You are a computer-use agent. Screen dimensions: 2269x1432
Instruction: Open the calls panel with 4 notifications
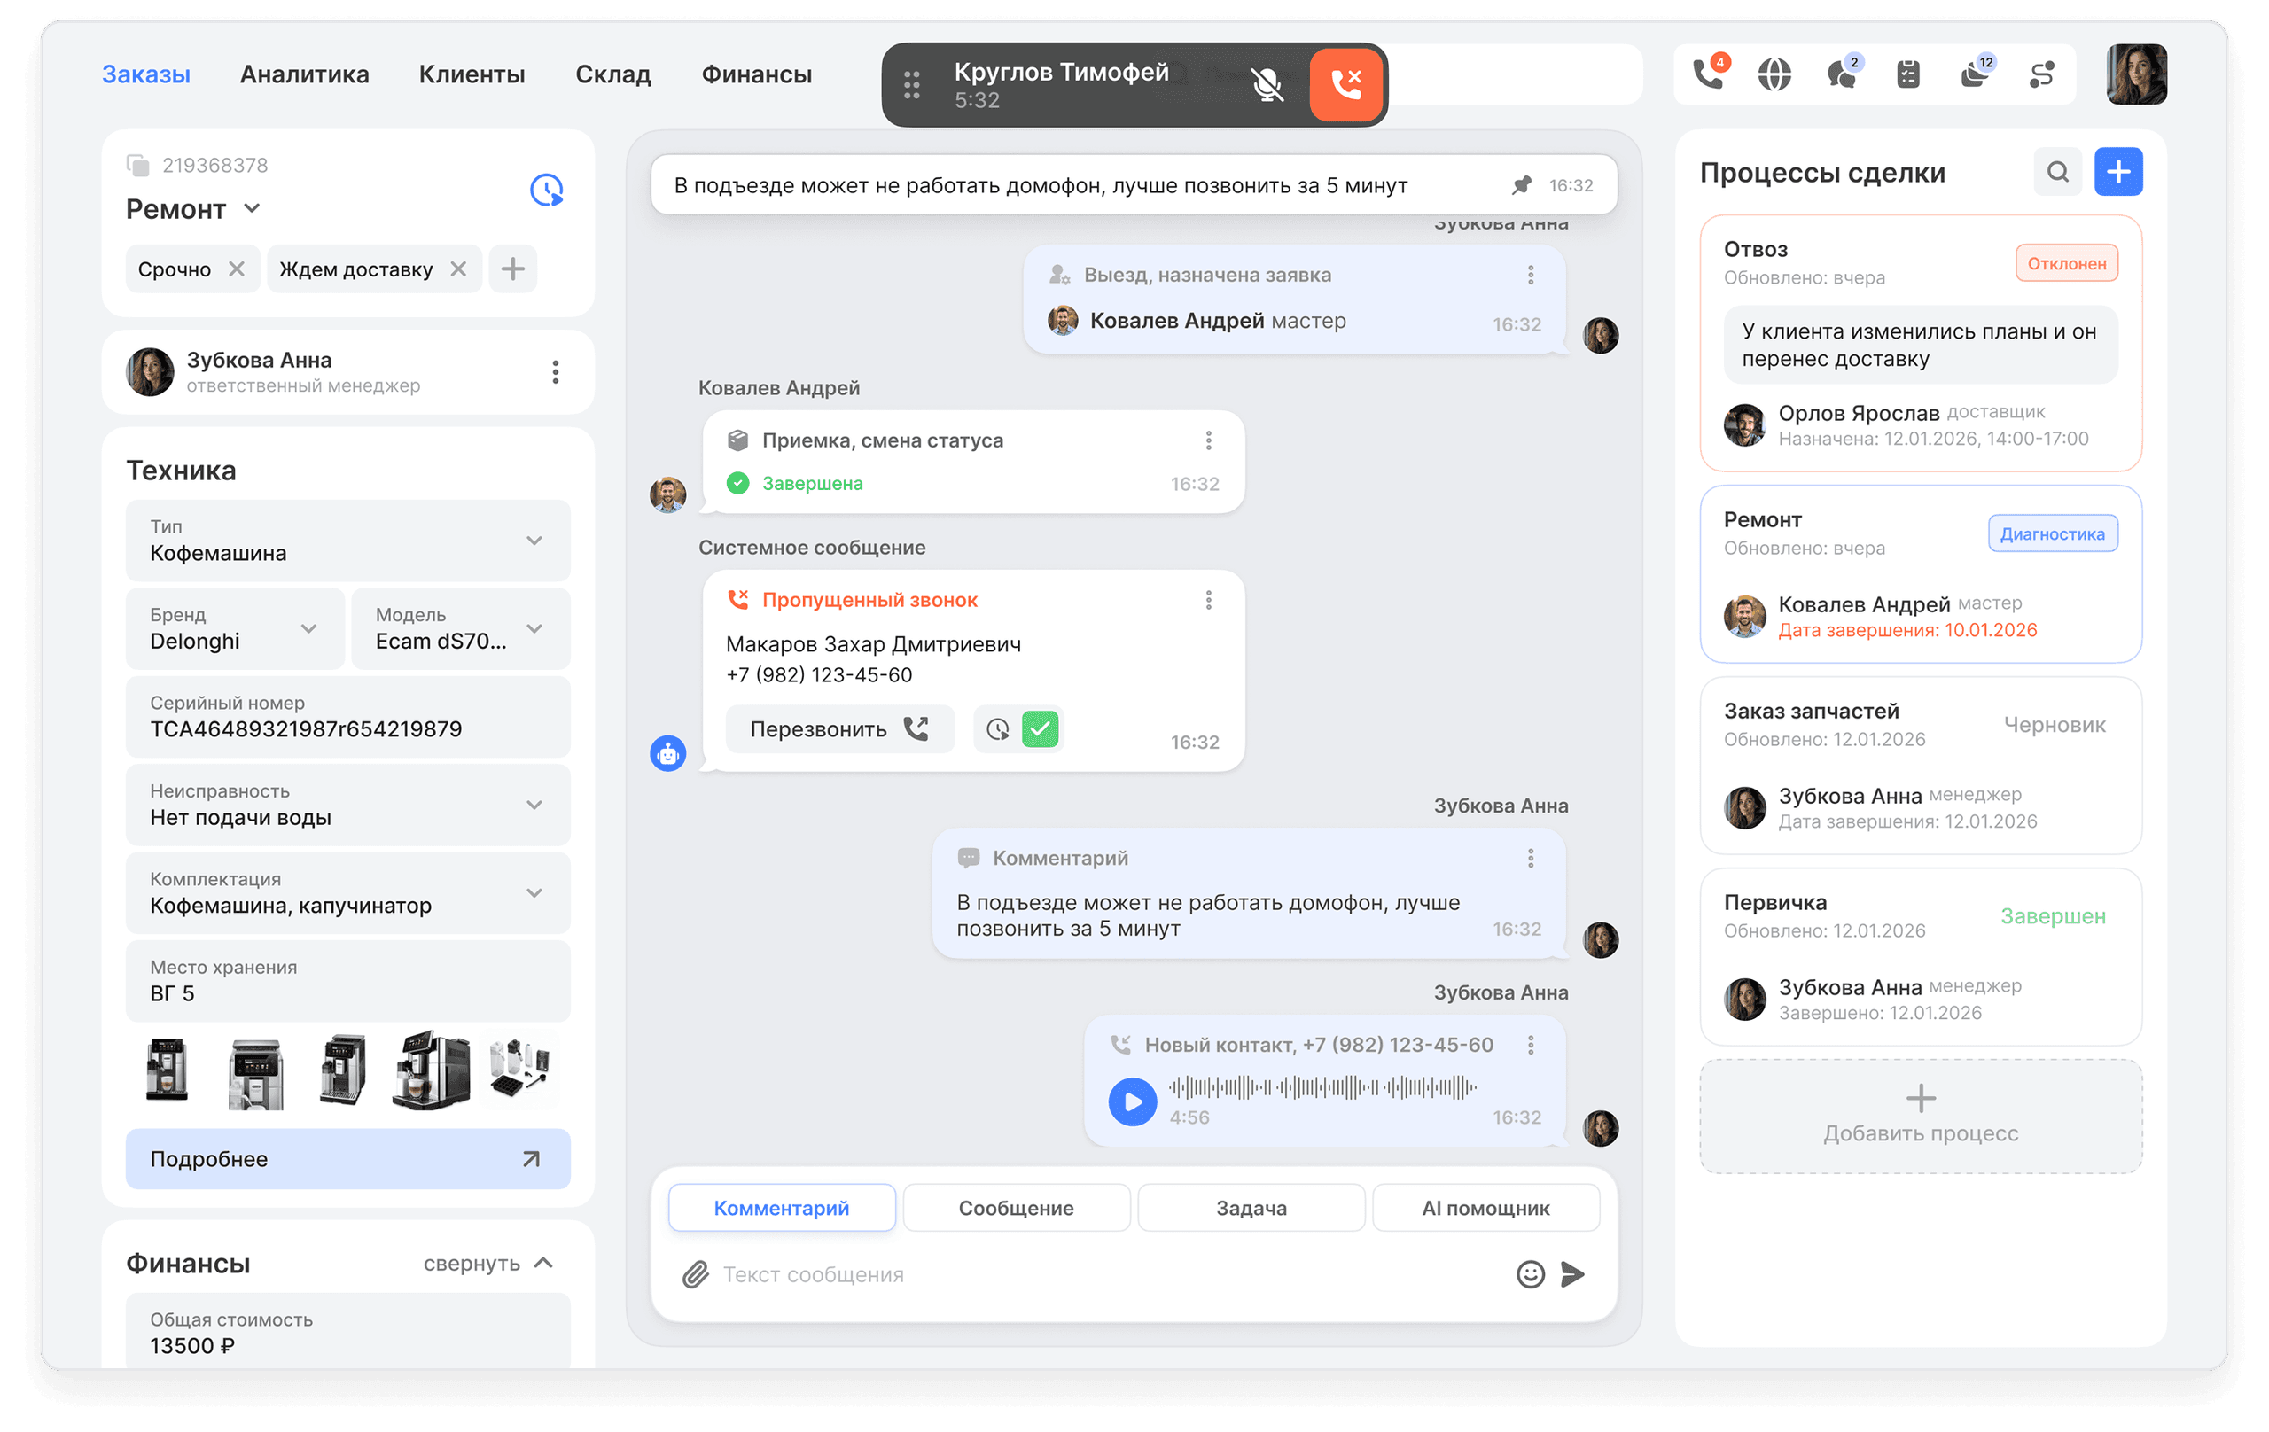tap(1708, 74)
